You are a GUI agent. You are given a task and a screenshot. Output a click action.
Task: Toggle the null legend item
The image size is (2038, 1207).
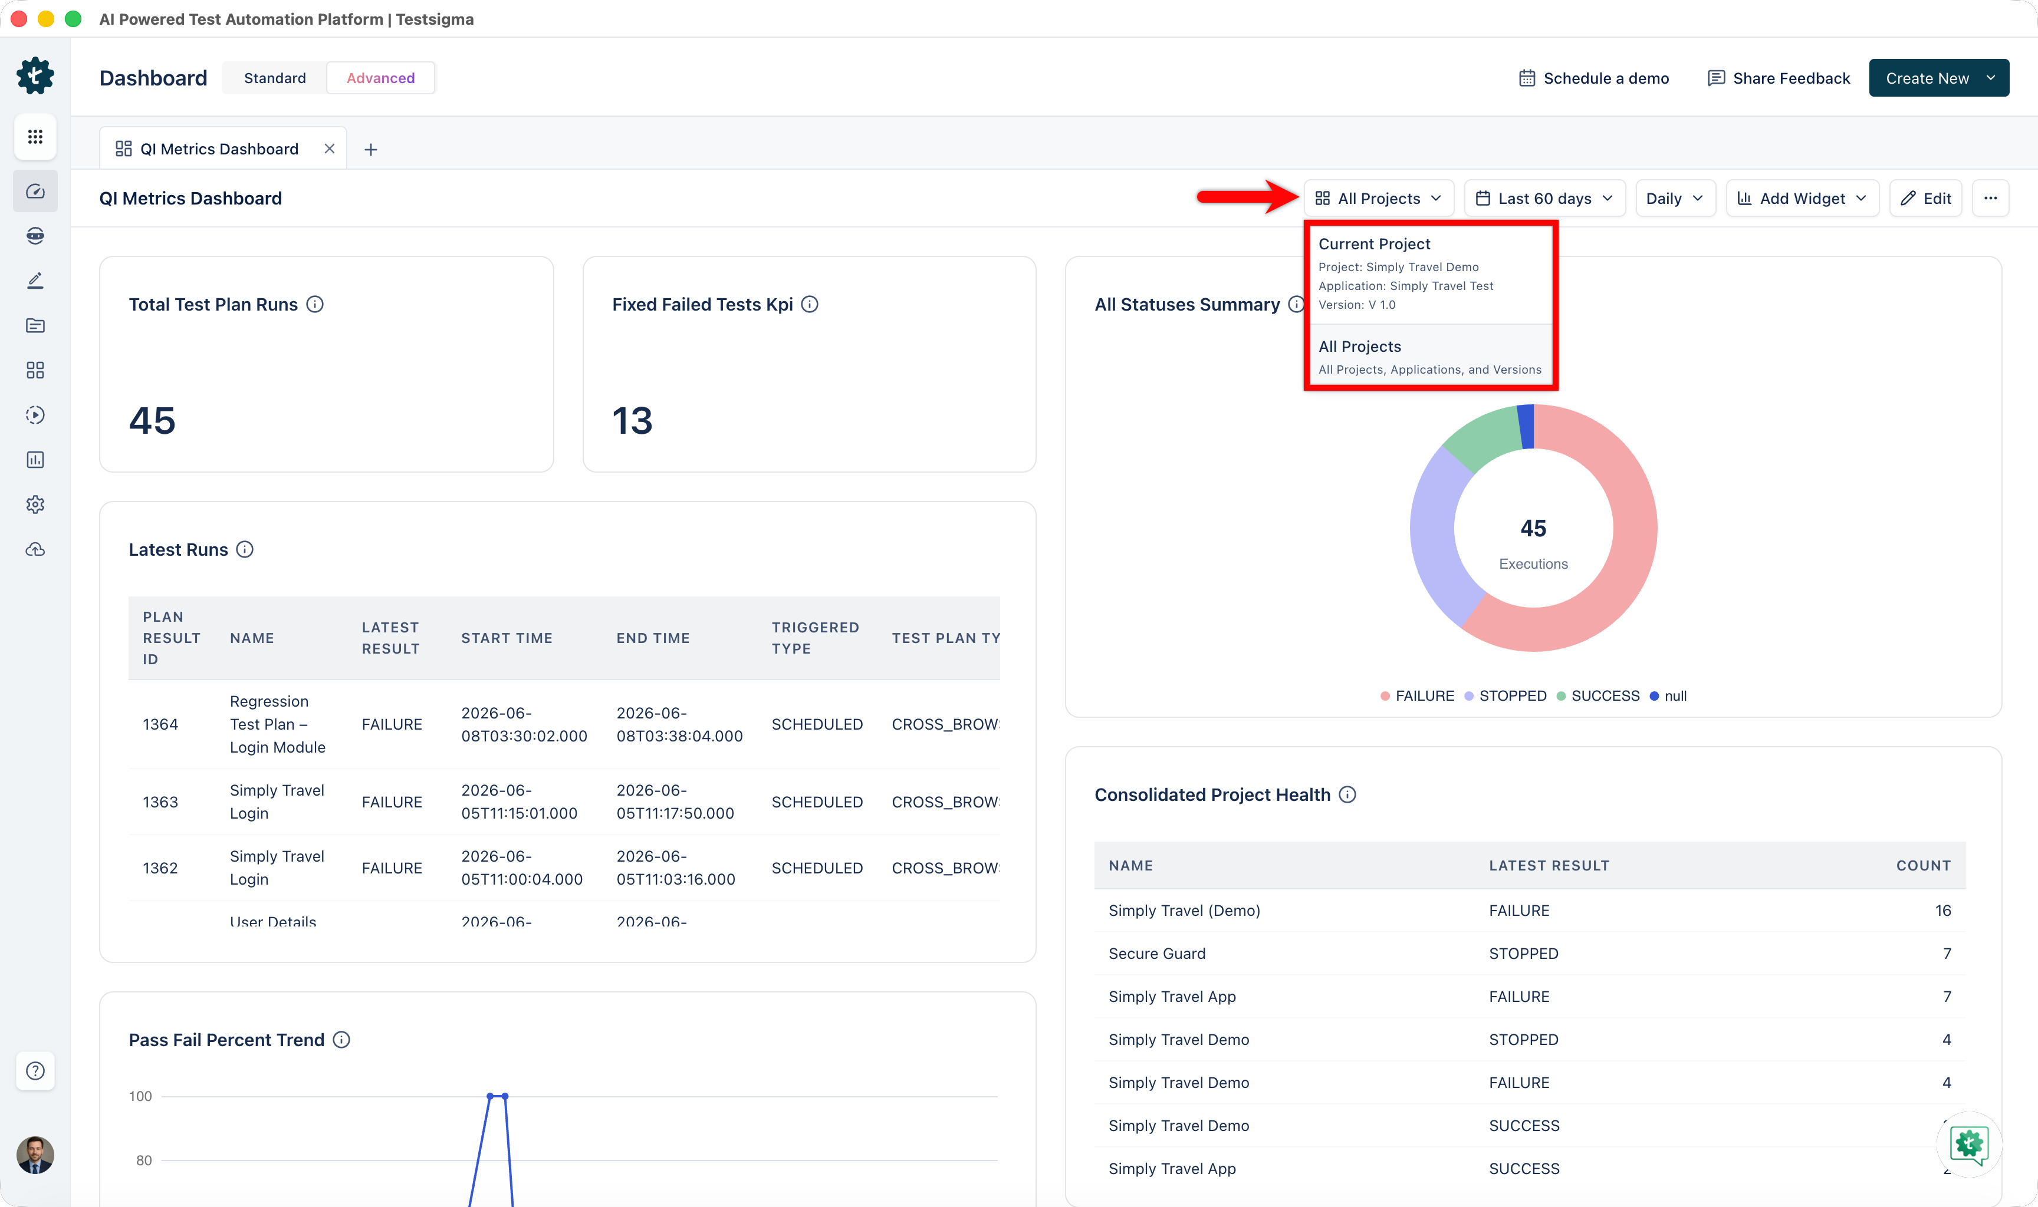pyautogui.click(x=1668, y=695)
